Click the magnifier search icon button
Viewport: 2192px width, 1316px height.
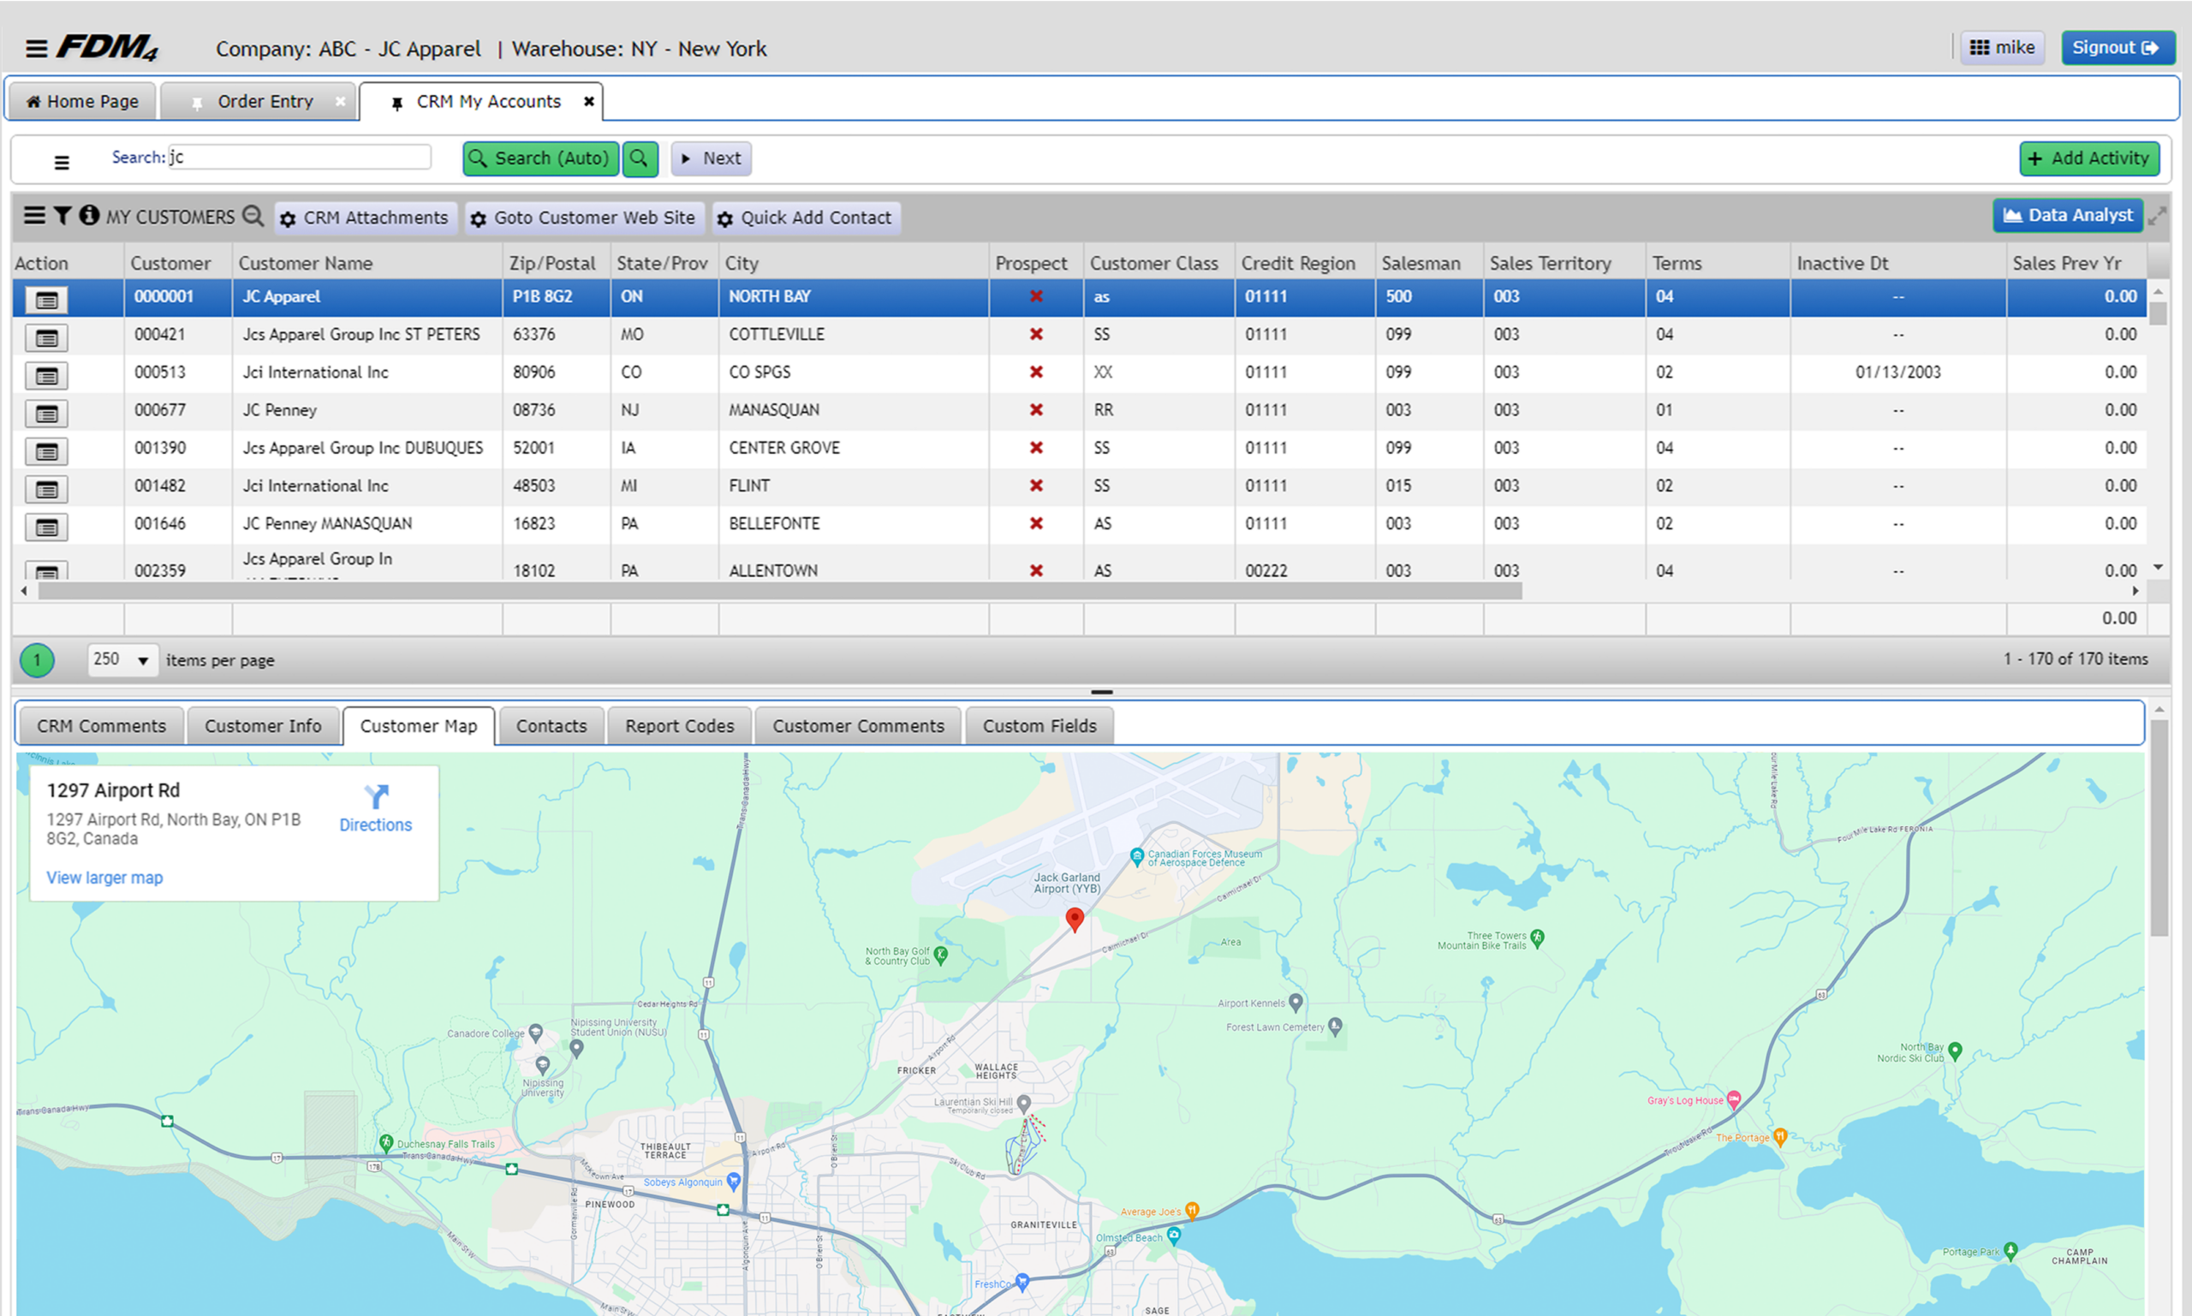coord(640,158)
